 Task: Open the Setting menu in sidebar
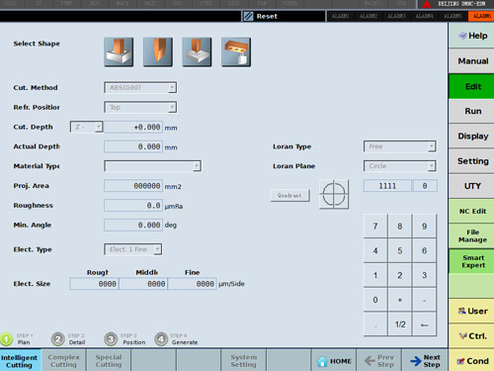point(471,161)
